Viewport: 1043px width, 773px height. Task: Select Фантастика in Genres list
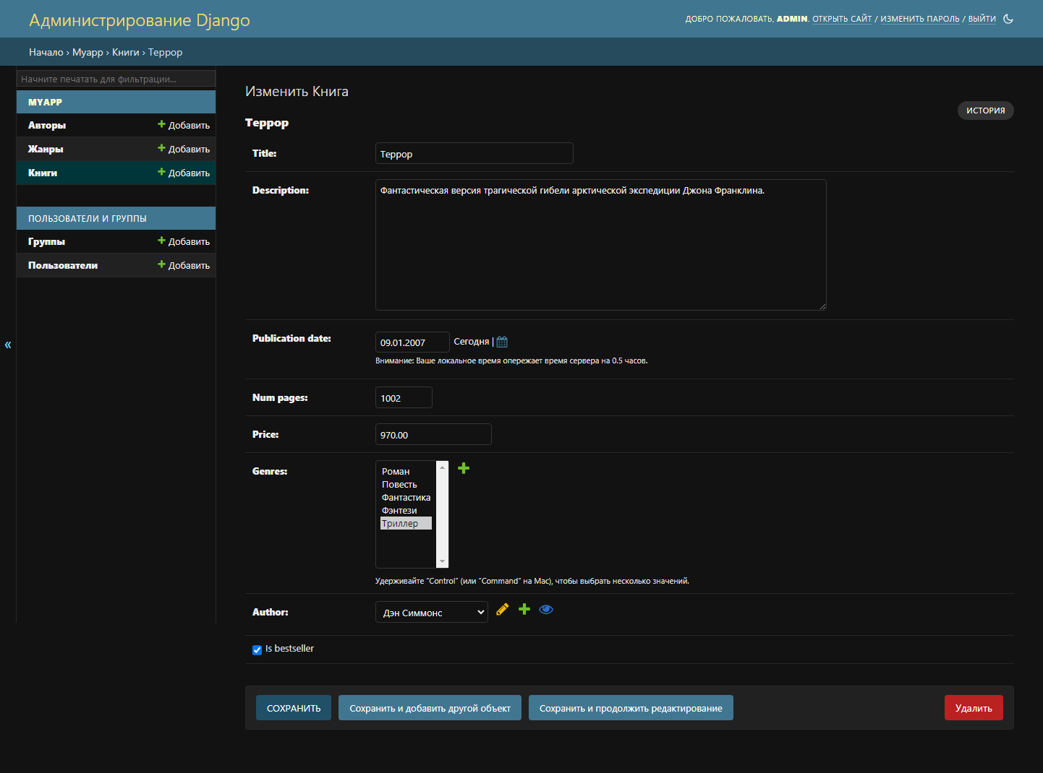(406, 497)
